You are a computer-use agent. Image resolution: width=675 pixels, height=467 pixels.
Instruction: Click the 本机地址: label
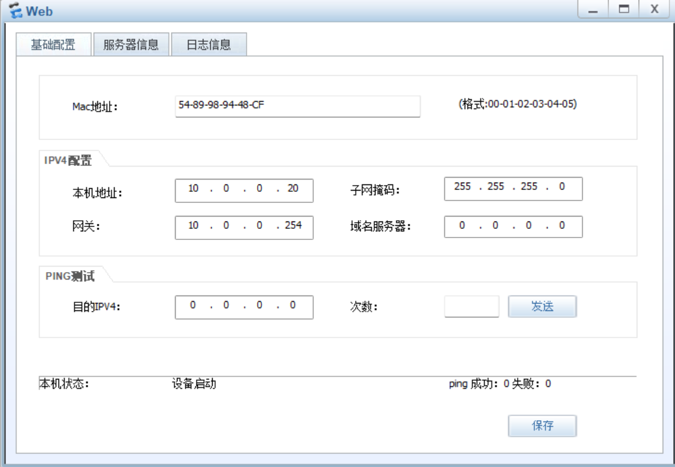(x=97, y=192)
